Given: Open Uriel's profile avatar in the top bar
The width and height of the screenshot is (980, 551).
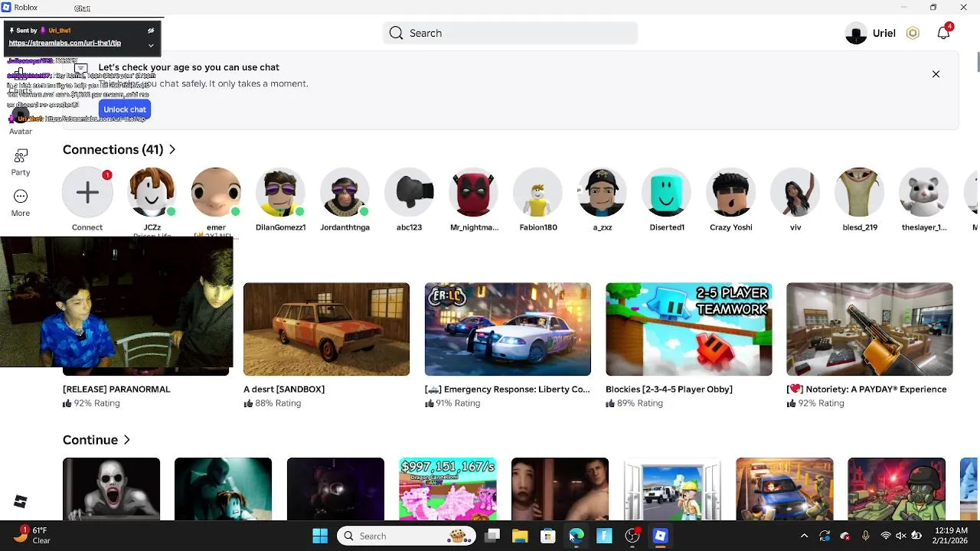Looking at the screenshot, I should pyautogui.click(x=856, y=34).
